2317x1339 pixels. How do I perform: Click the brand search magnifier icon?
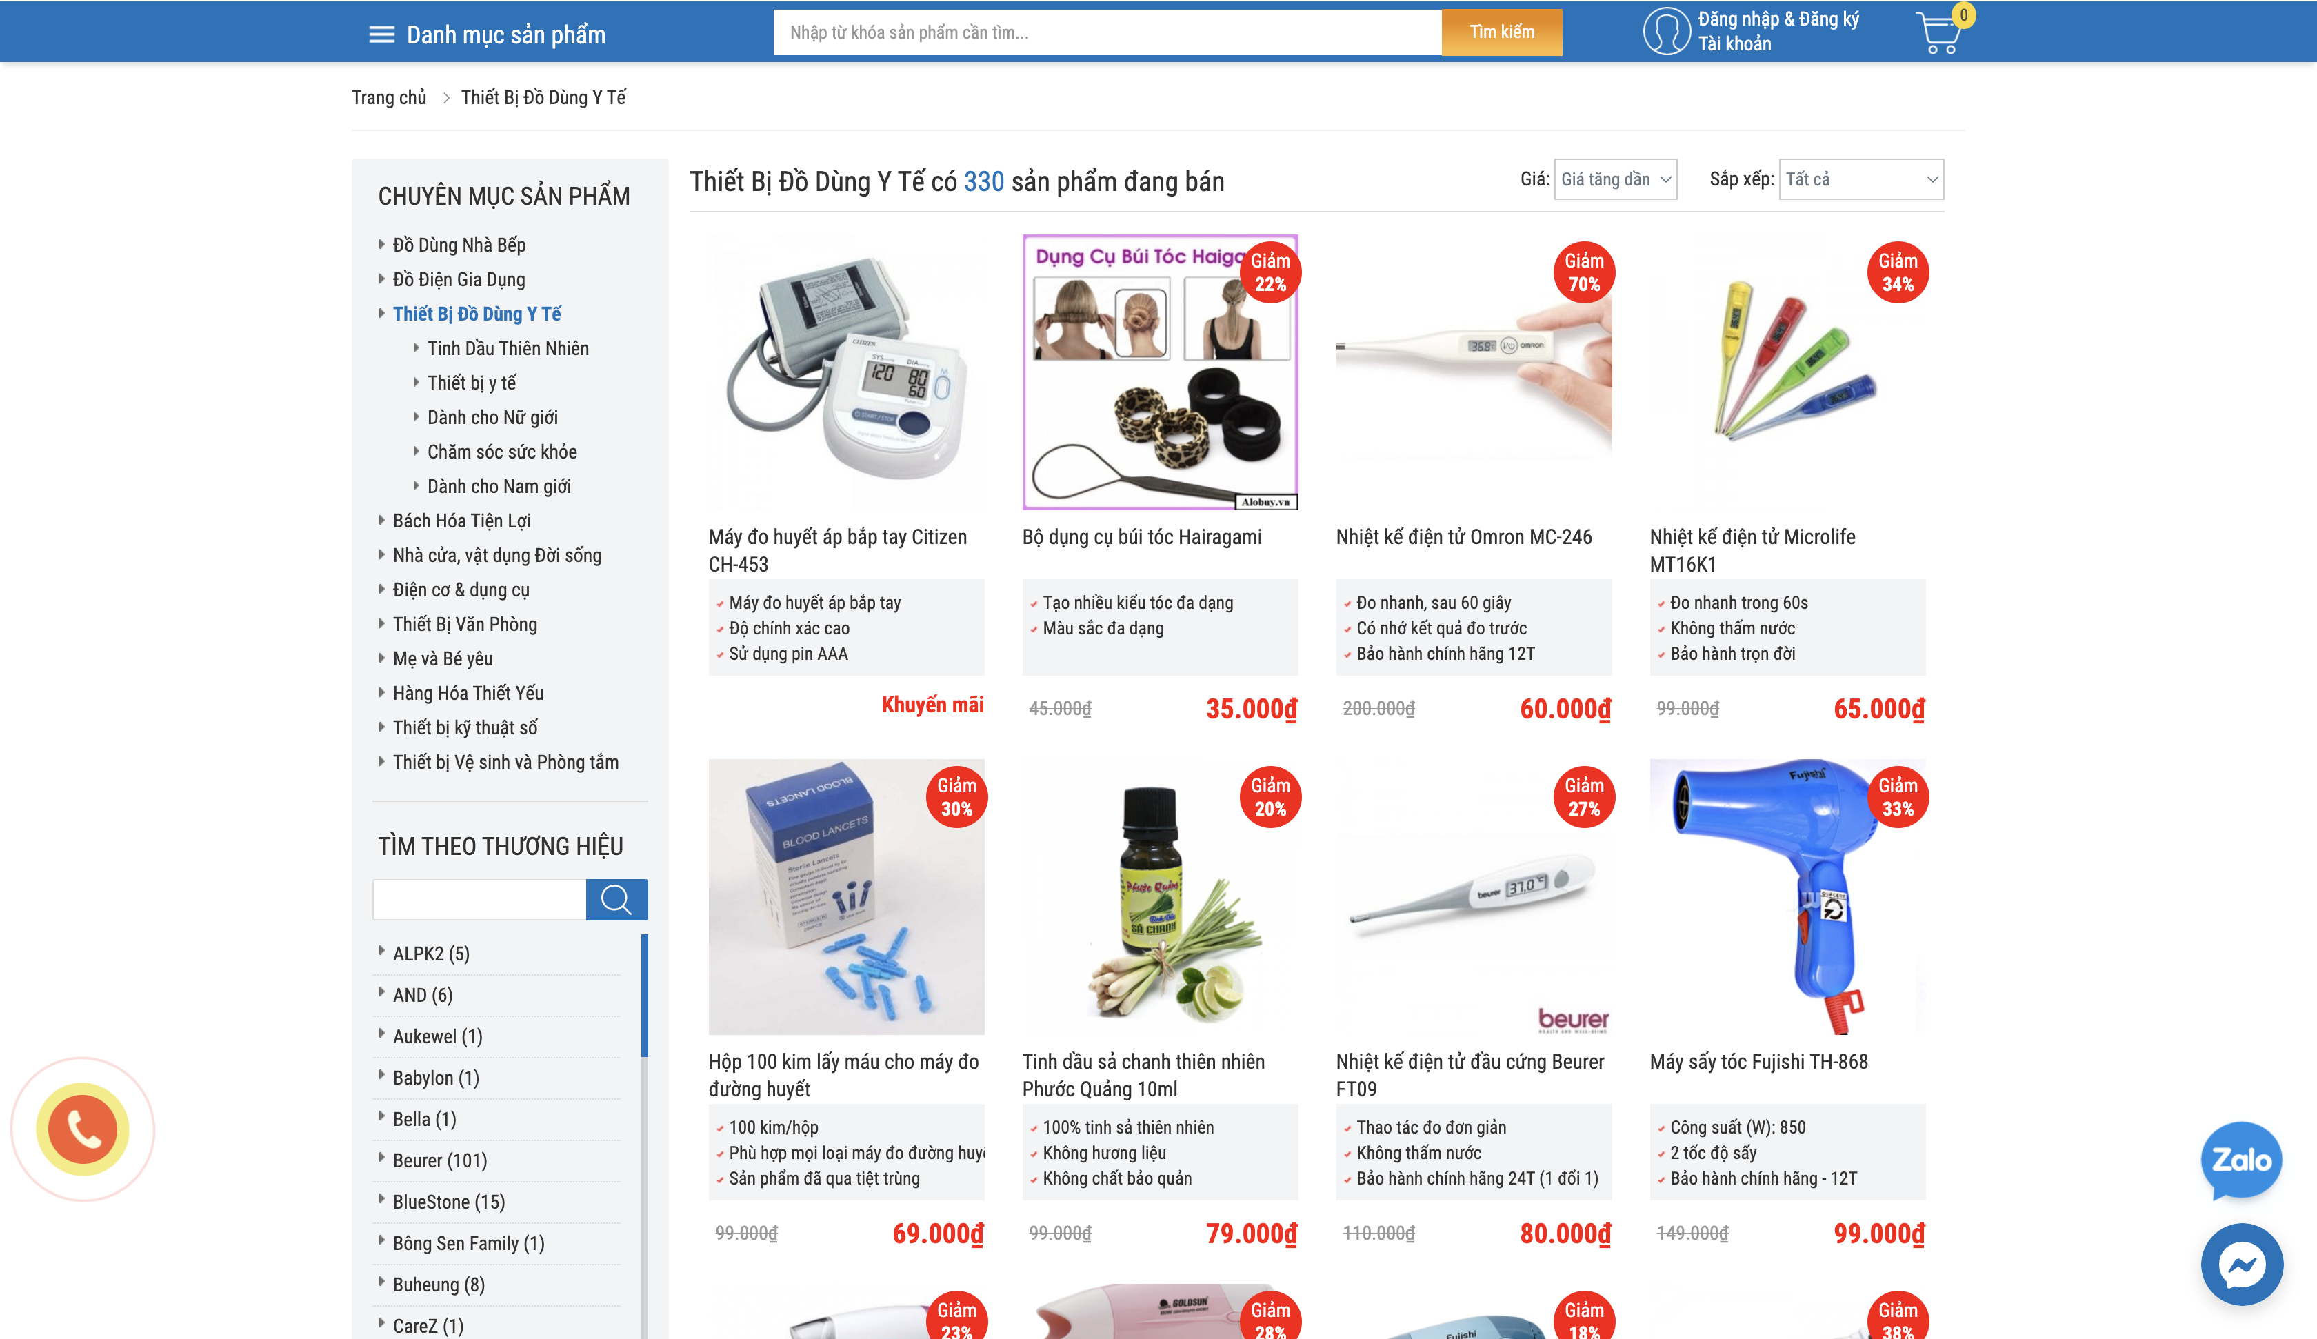click(x=616, y=899)
